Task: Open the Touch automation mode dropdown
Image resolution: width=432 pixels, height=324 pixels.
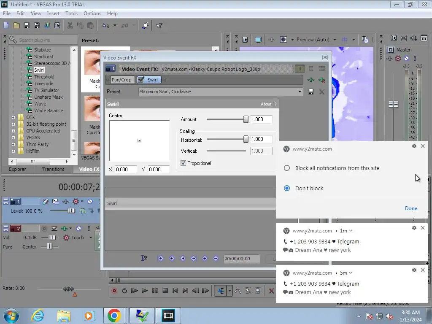Action: [91, 238]
